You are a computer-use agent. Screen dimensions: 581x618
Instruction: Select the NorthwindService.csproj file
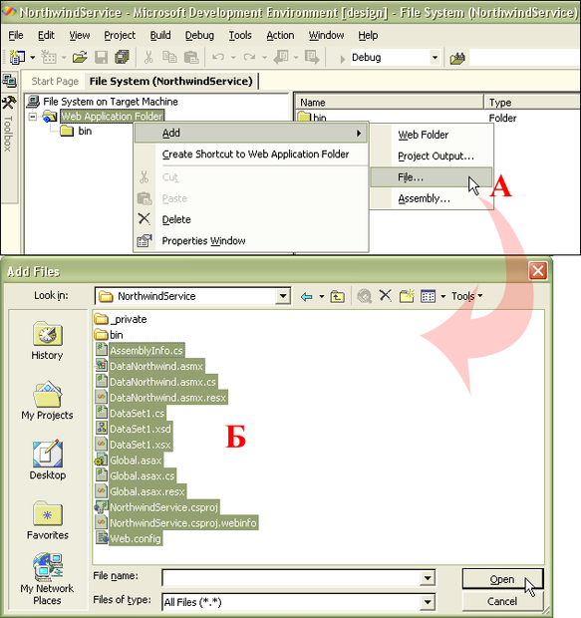156,507
